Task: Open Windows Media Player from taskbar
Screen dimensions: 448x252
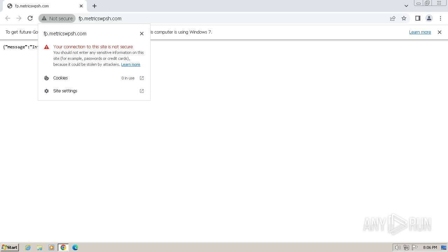Action: pyautogui.click(x=51, y=247)
